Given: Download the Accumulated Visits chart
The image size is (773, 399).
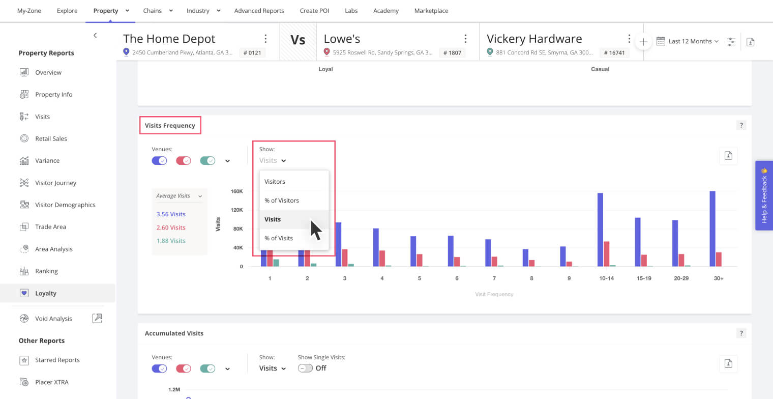Looking at the screenshot, I should pos(728,363).
